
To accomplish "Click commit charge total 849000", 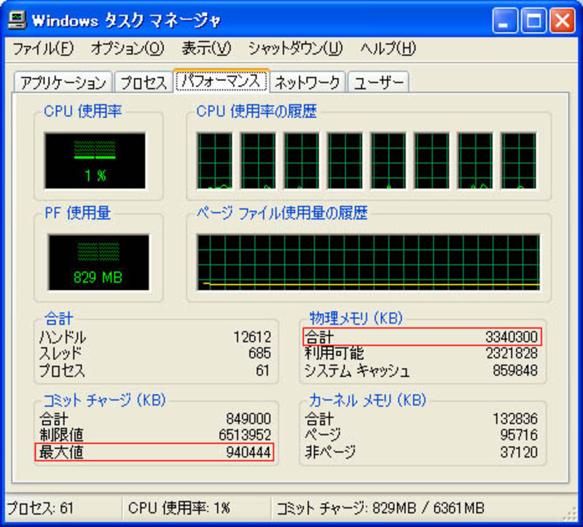I will coord(249,419).
